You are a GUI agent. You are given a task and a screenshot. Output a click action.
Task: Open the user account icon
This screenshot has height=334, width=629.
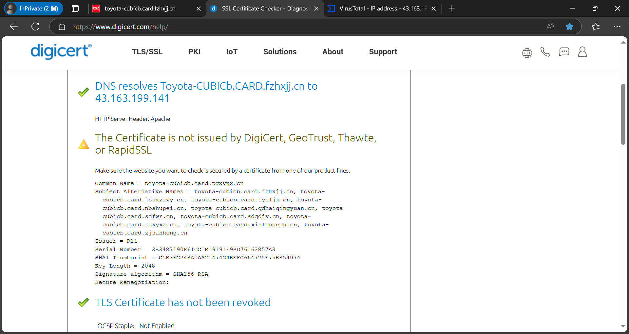[x=582, y=52]
